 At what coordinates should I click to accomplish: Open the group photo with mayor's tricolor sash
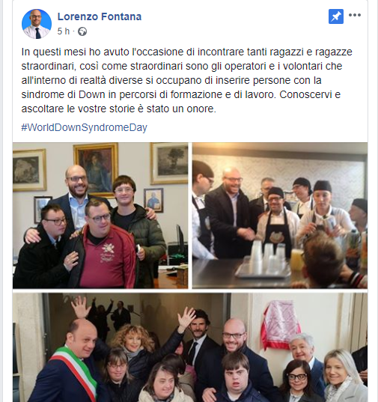point(190,347)
